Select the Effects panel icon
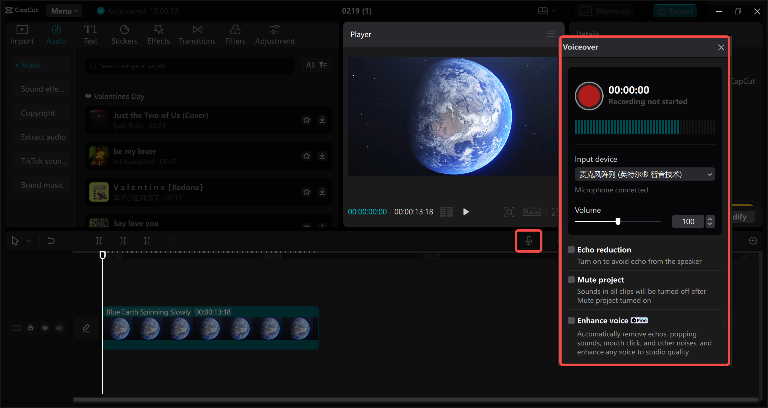This screenshot has width=768, height=408. tap(158, 34)
